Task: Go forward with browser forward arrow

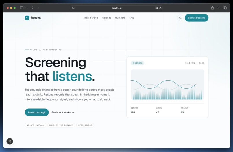Action: [x=38, y=8]
